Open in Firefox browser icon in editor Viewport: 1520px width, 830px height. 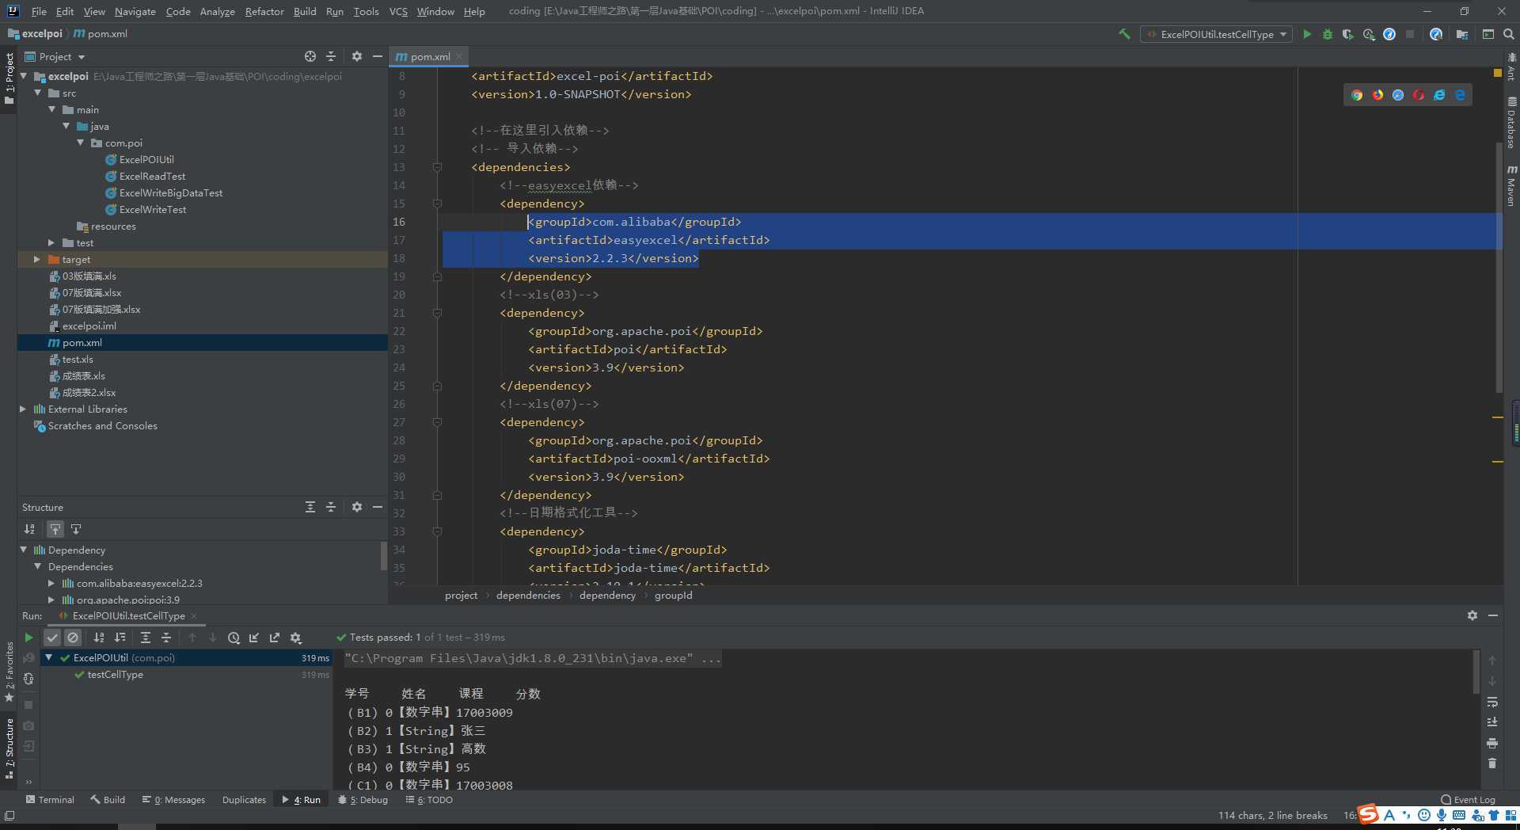click(1377, 95)
